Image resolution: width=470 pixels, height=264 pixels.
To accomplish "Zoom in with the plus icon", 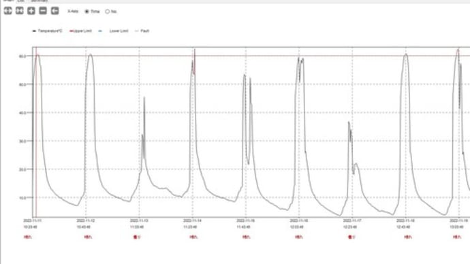I will [31, 11].
